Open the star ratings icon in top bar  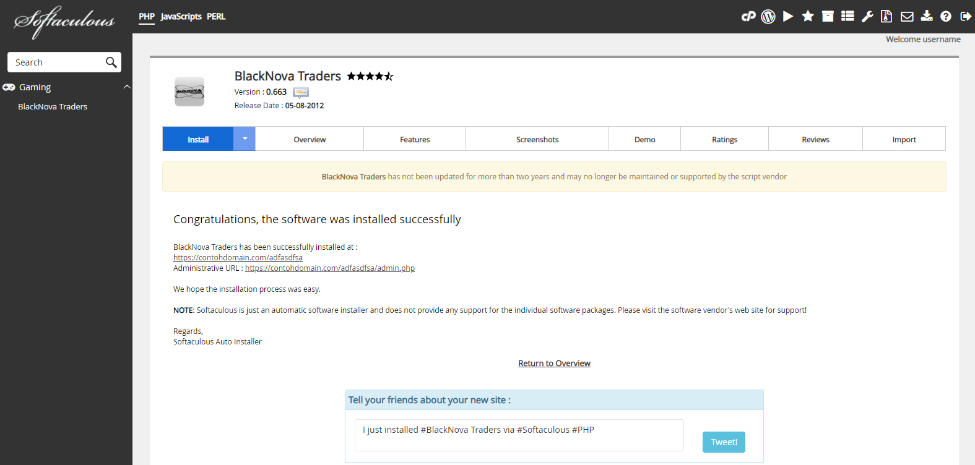[808, 17]
